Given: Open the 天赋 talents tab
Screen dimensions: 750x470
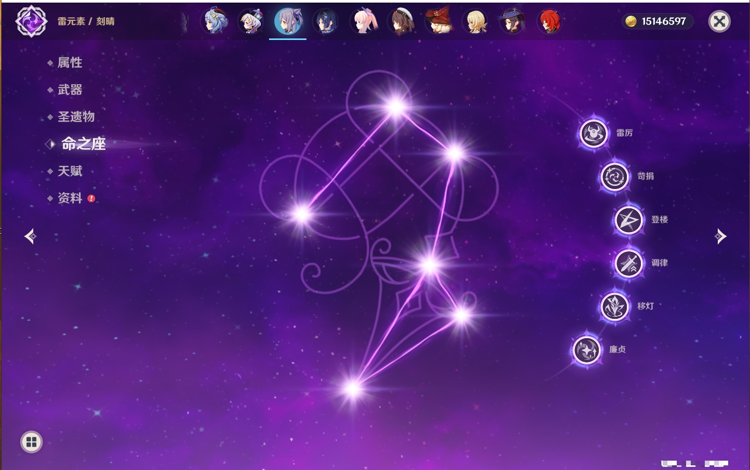Looking at the screenshot, I should pos(70,171).
